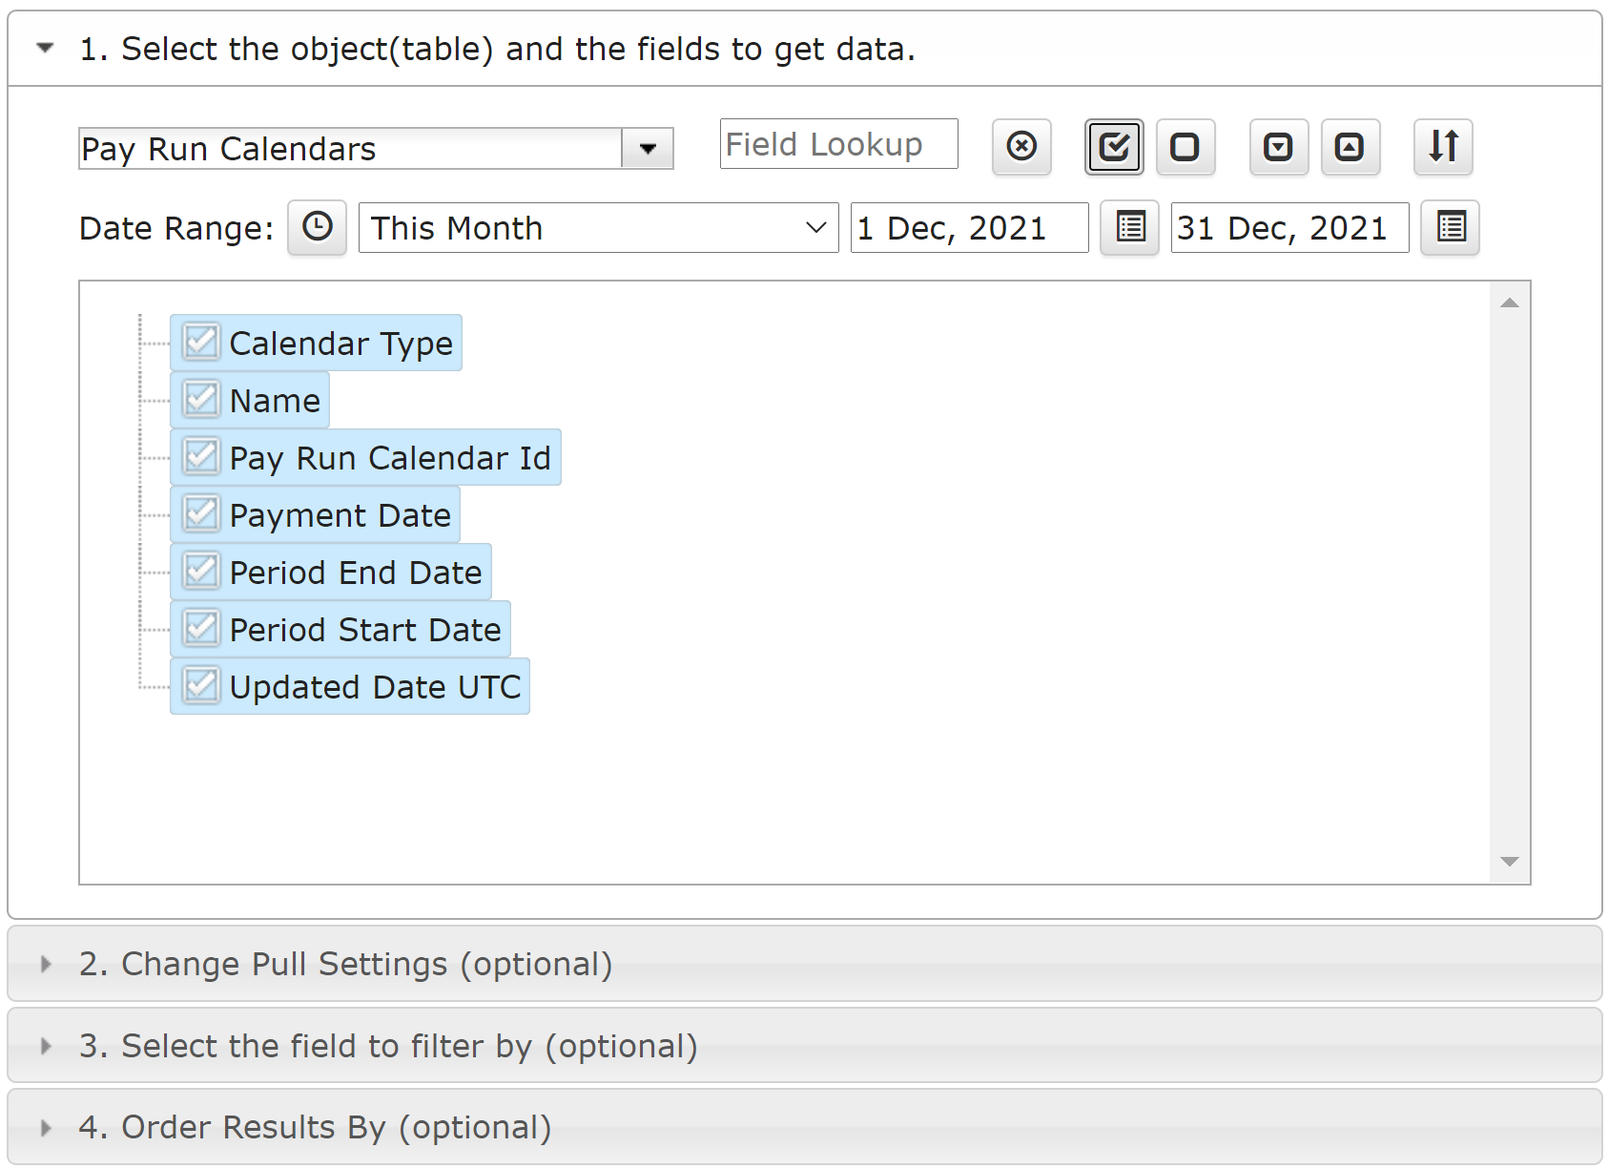Expand section 2 Change Pull Settings
Screen dimensions: 1608x1168
pos(805,964)
